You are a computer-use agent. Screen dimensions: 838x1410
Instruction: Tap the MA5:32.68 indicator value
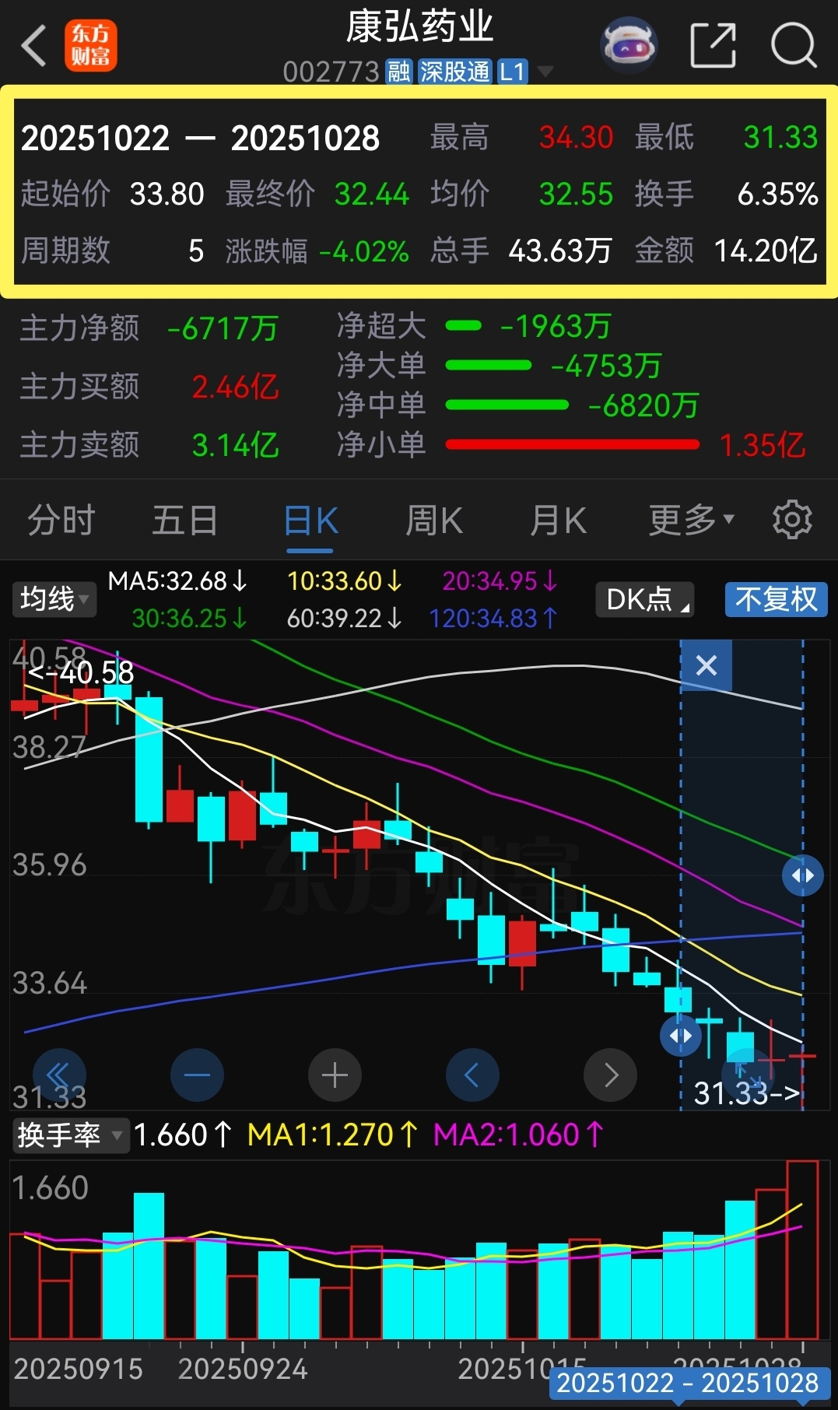177,581
